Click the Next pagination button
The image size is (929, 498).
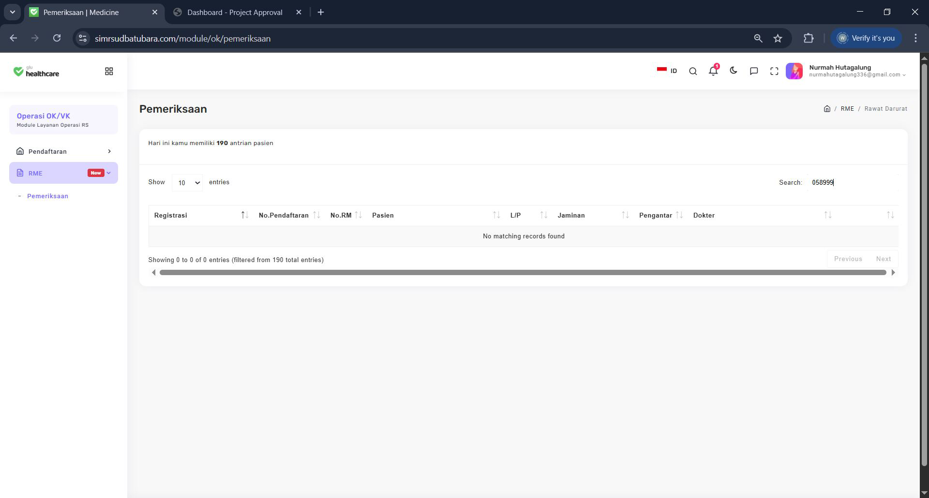pyautogui.click(x=883, y=259)
